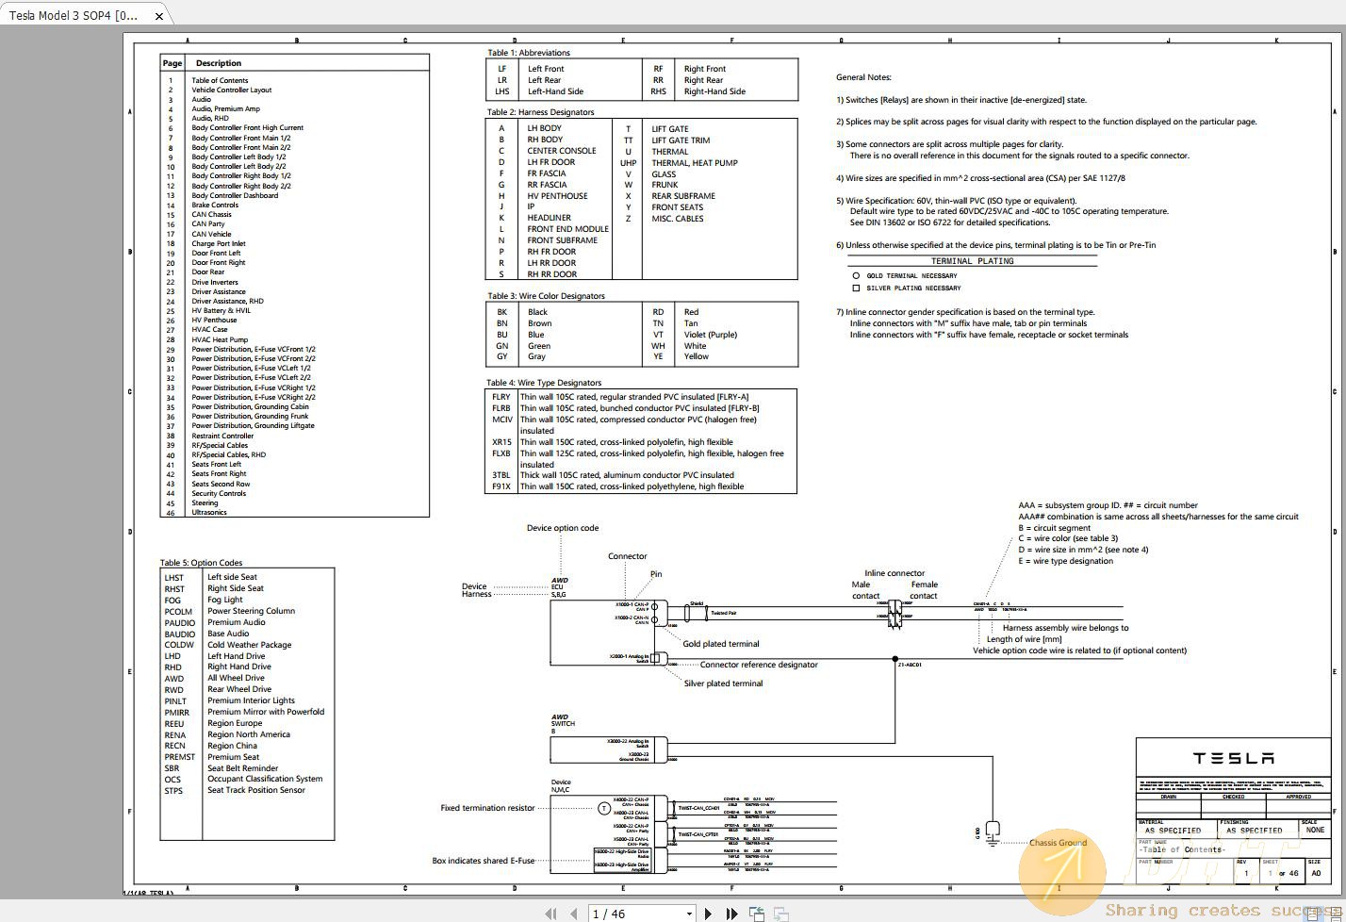Click the TESLA logo in title block
The image size is (1346, 922).
(1233, 758)
